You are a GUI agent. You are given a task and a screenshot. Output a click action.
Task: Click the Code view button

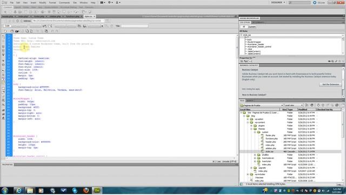[x=7, y=26]
